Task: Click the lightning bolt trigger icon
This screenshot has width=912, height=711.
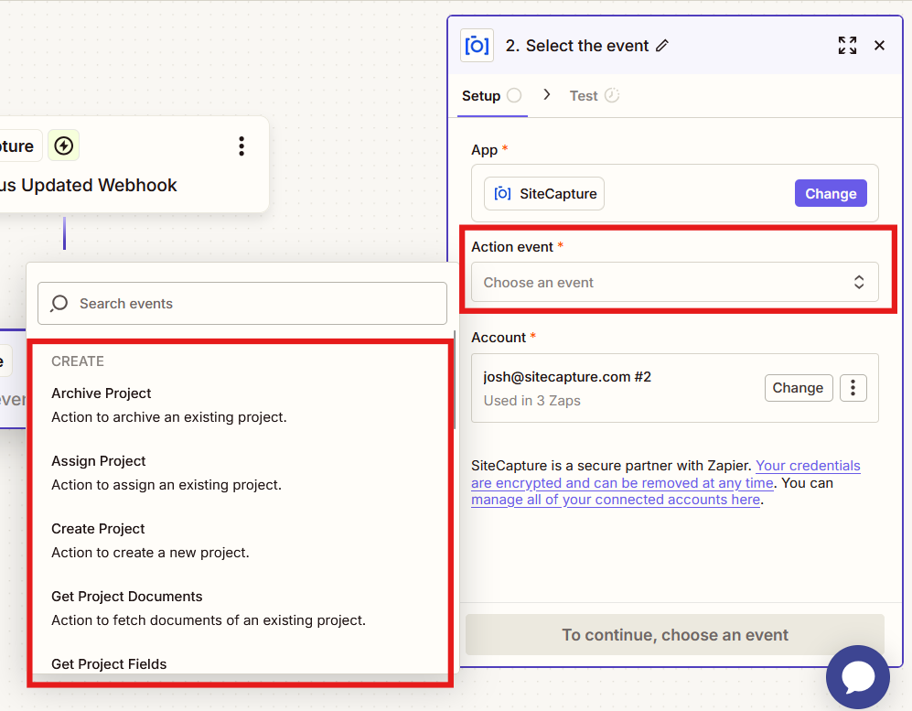Action: pos(63,145)
